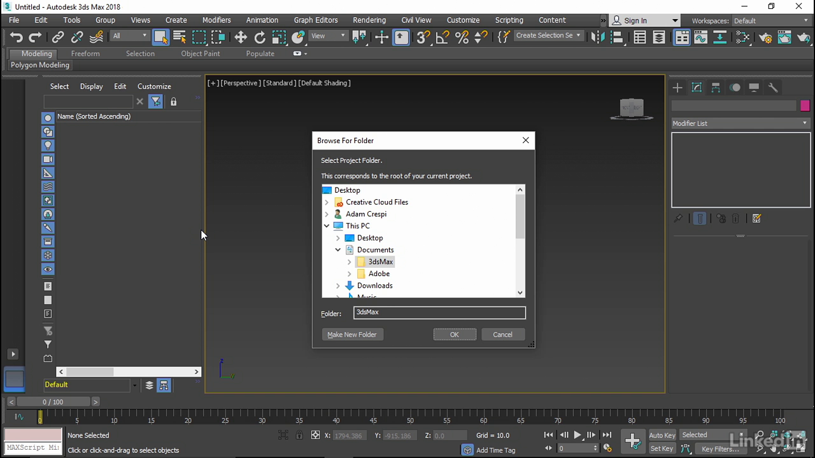Activate the Unlink Selection tool
Viewport: 815px width, 458px height.
tap(77, 38)
